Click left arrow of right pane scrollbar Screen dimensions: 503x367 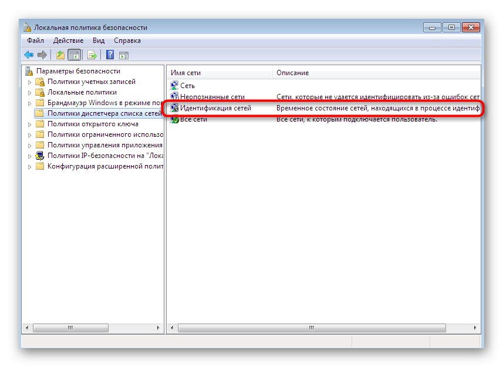click(173, 328)
